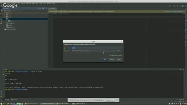Viewport: 187px width, 105px height.
Task: Cancel the Copy dialog
Action: (112, 60)
